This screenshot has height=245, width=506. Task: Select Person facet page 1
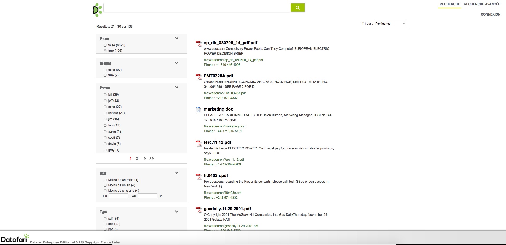[131, 159]
